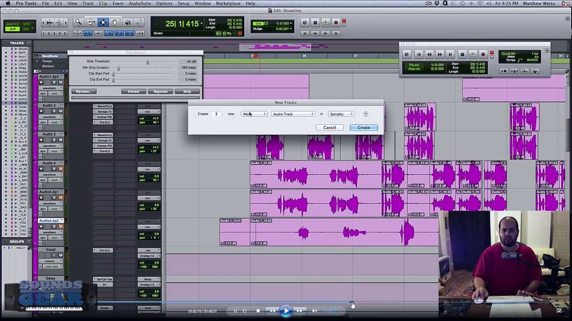Click the add row plus icon

[x=366, y=114]
